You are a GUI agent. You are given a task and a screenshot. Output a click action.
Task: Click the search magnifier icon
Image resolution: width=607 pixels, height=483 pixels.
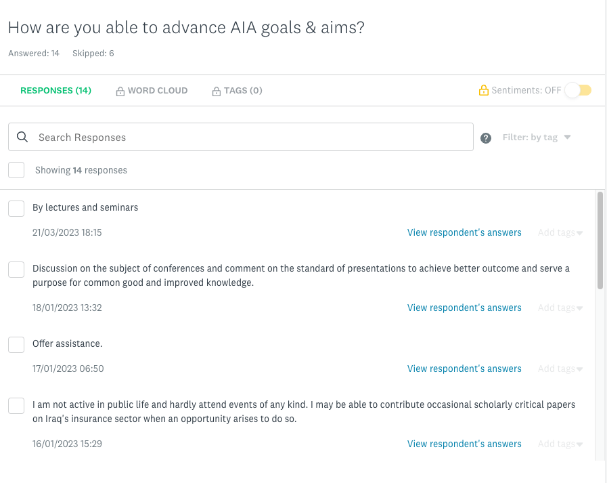click(22, 137)
